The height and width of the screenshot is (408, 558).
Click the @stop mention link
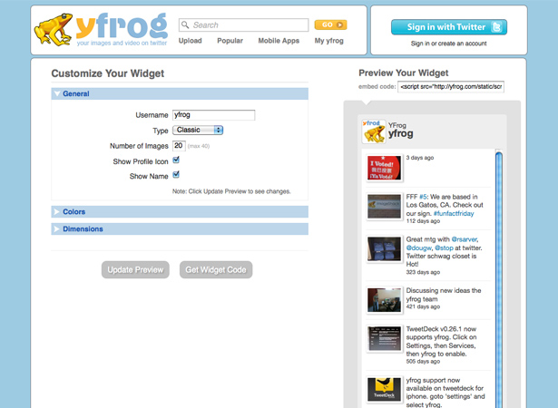click(444, 248)
